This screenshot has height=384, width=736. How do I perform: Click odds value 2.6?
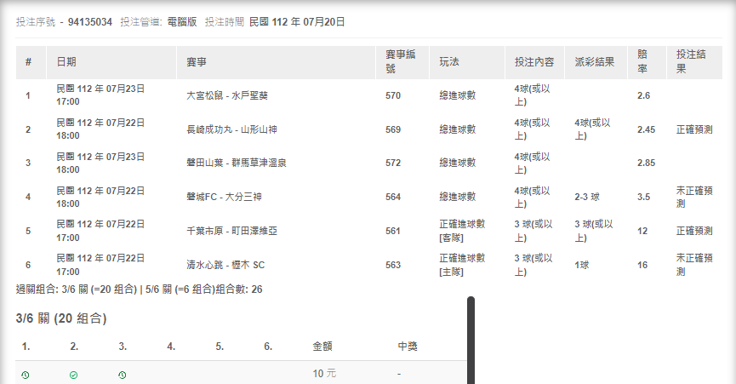(643, 95)
